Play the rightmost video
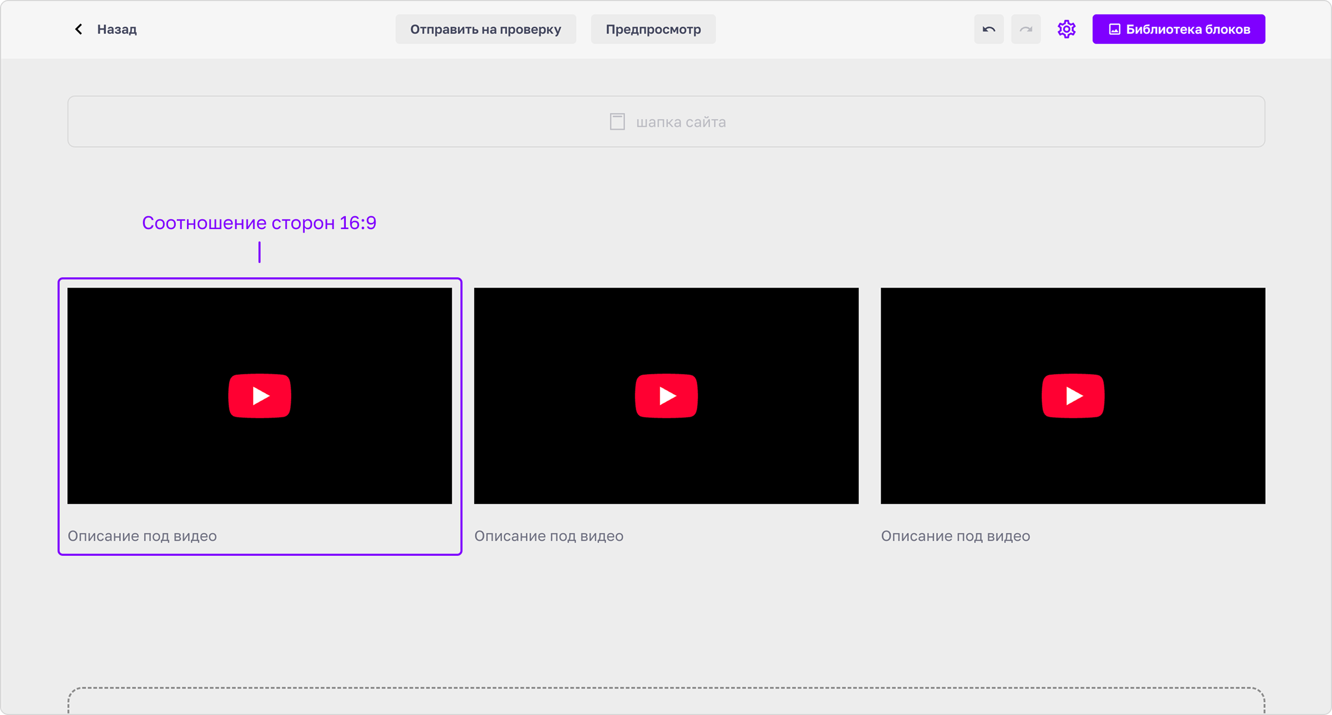Viewport: 1332px width, 715px height. (1073, 396)
